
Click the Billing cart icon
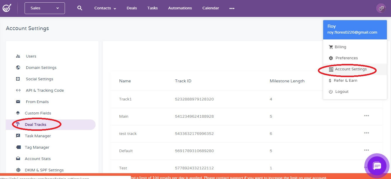[331, 47]
